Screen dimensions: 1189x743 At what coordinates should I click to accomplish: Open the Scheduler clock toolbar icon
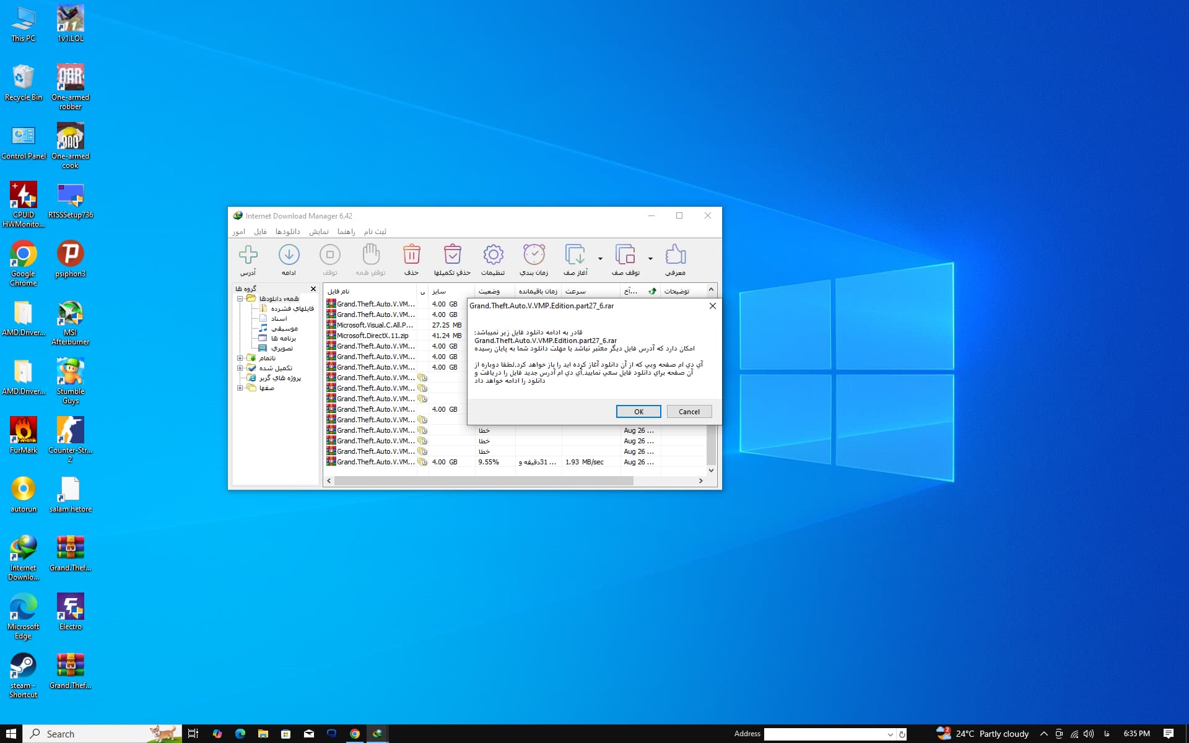(x=534, y=255)
